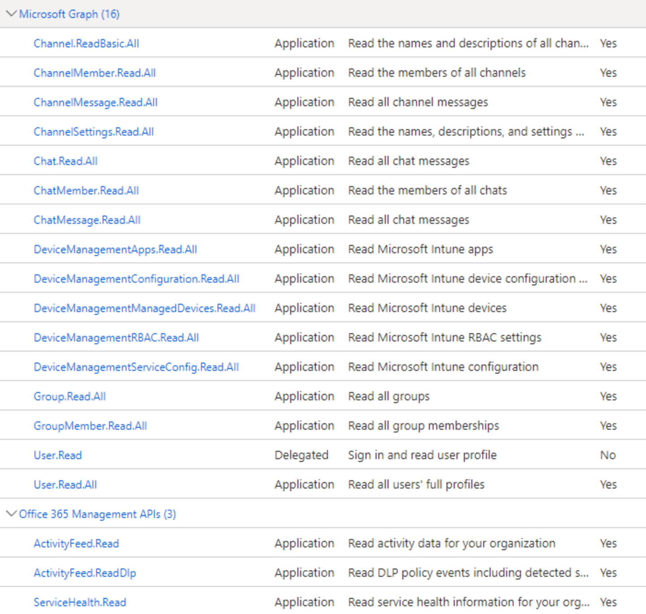Open ChannelSettings.Read.All permission details
The width and height of the screenshot is (646, 614).
[94, 132]
